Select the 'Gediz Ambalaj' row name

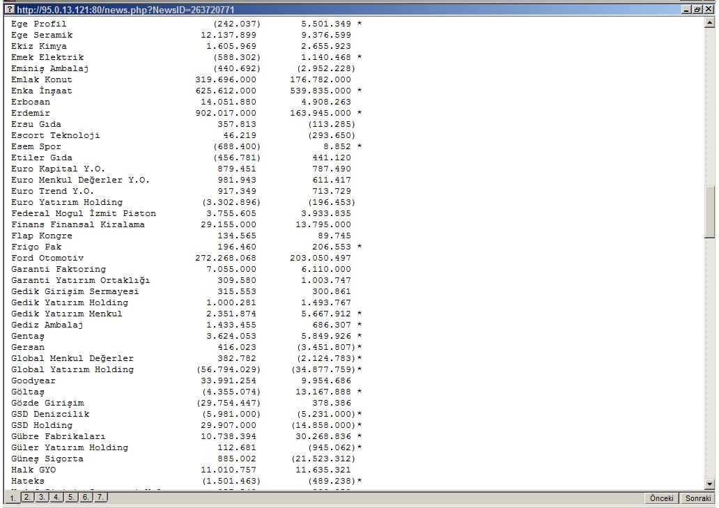point(47,325)
